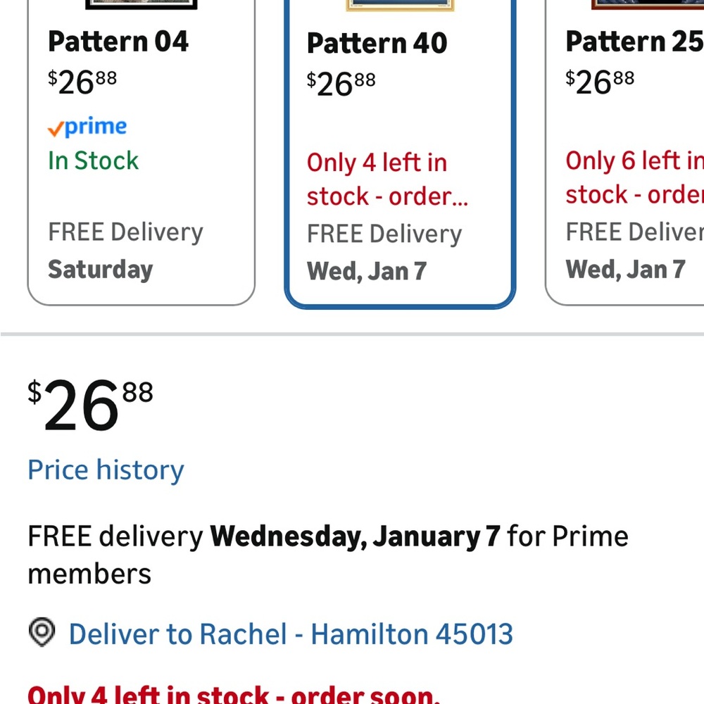Click Only 4 left text in Pattern 40 card
Viewport: 704px width, 704px height.
[387, 180]
